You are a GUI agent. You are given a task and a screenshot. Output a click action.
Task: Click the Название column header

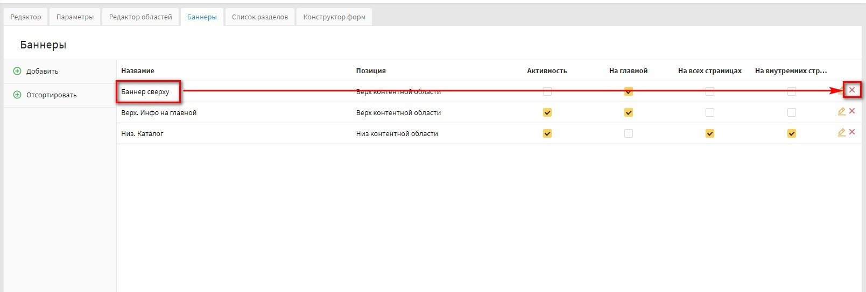(138, 70)
